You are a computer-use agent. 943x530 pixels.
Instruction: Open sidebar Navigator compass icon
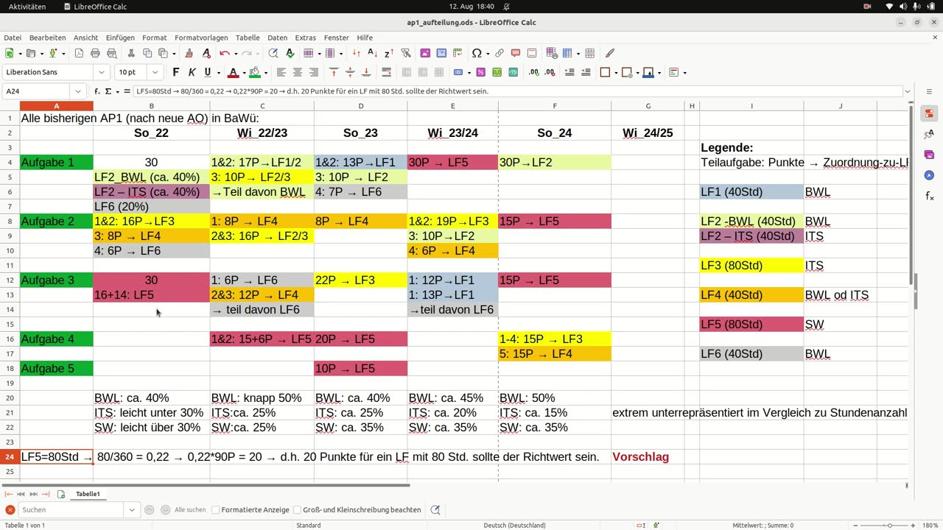(929, 175)
